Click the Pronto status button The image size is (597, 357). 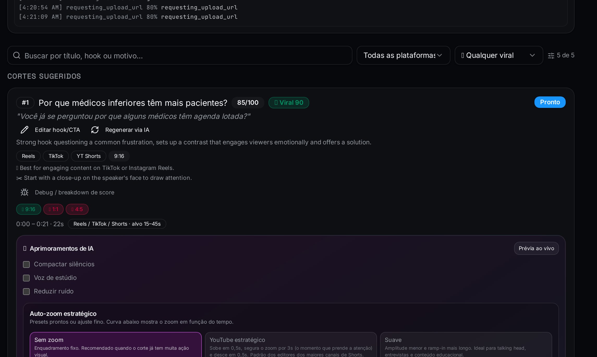pyautogui.click(x=550, y=102)
